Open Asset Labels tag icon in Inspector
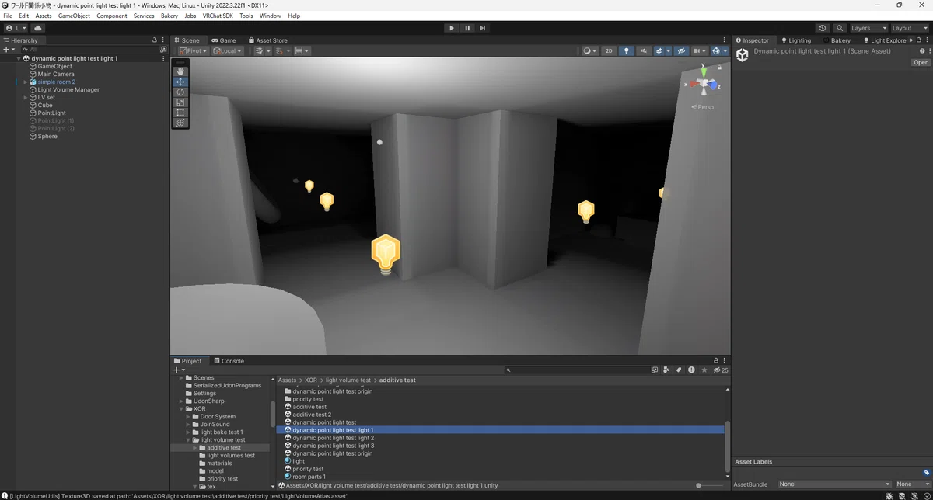 (x=927, y=473)
